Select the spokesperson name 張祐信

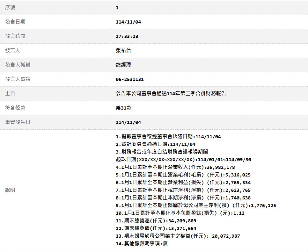point(123,51)
